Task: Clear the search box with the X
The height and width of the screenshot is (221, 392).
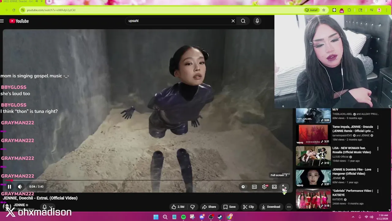Action: click(x=233, y=21)
